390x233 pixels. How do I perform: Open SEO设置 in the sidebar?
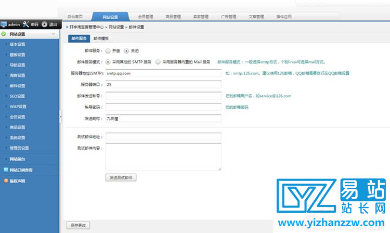[17, 96]
